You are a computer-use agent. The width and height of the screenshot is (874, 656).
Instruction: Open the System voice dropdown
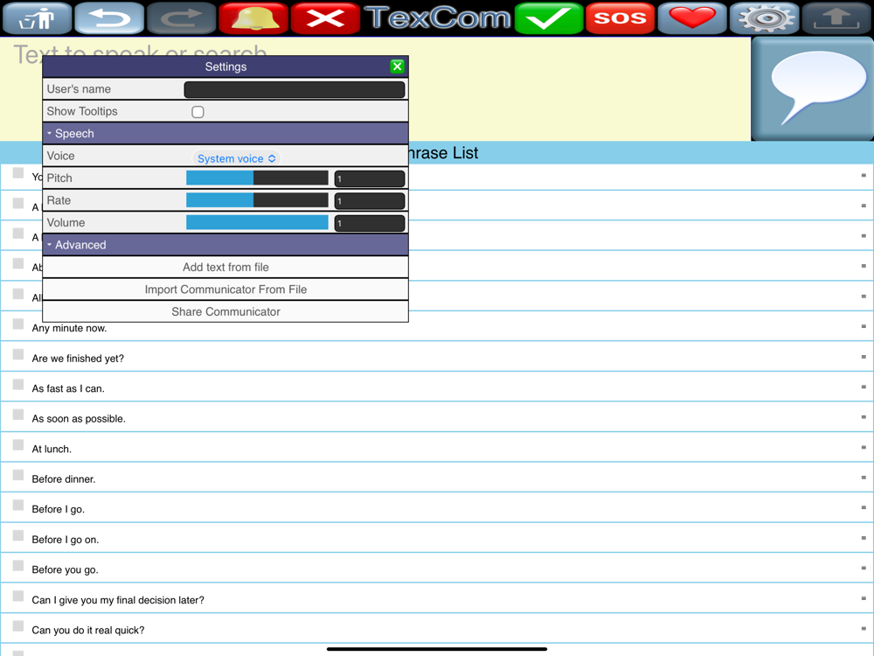coord(236,158)
